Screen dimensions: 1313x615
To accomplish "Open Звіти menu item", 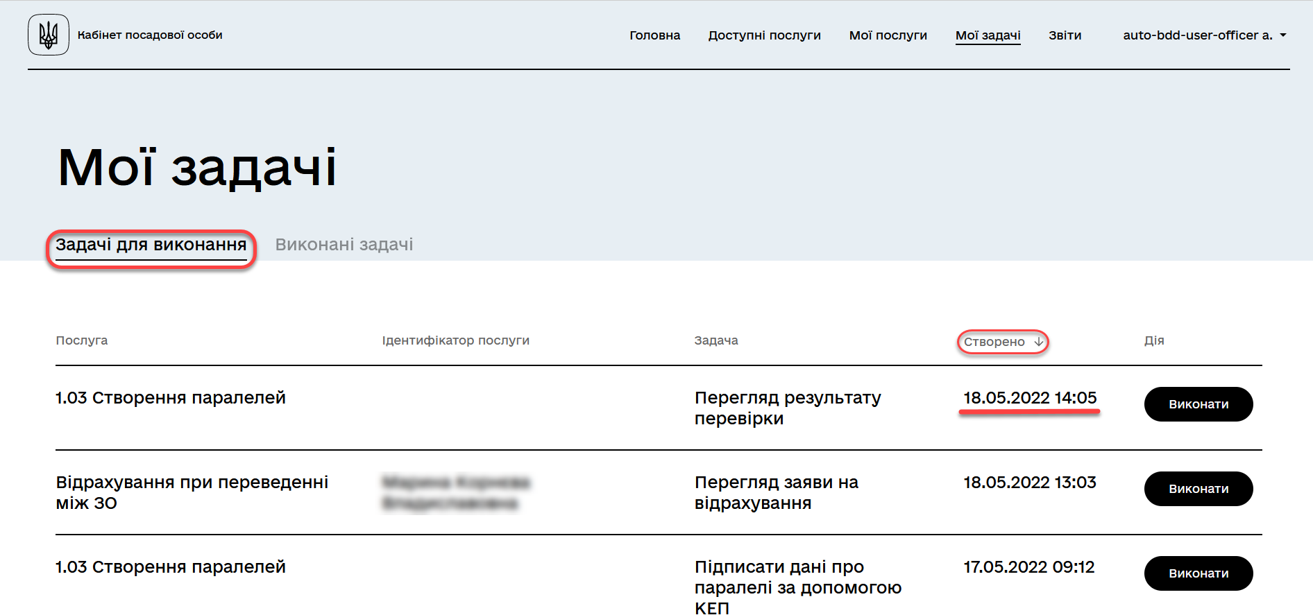I will (1065, 35).
